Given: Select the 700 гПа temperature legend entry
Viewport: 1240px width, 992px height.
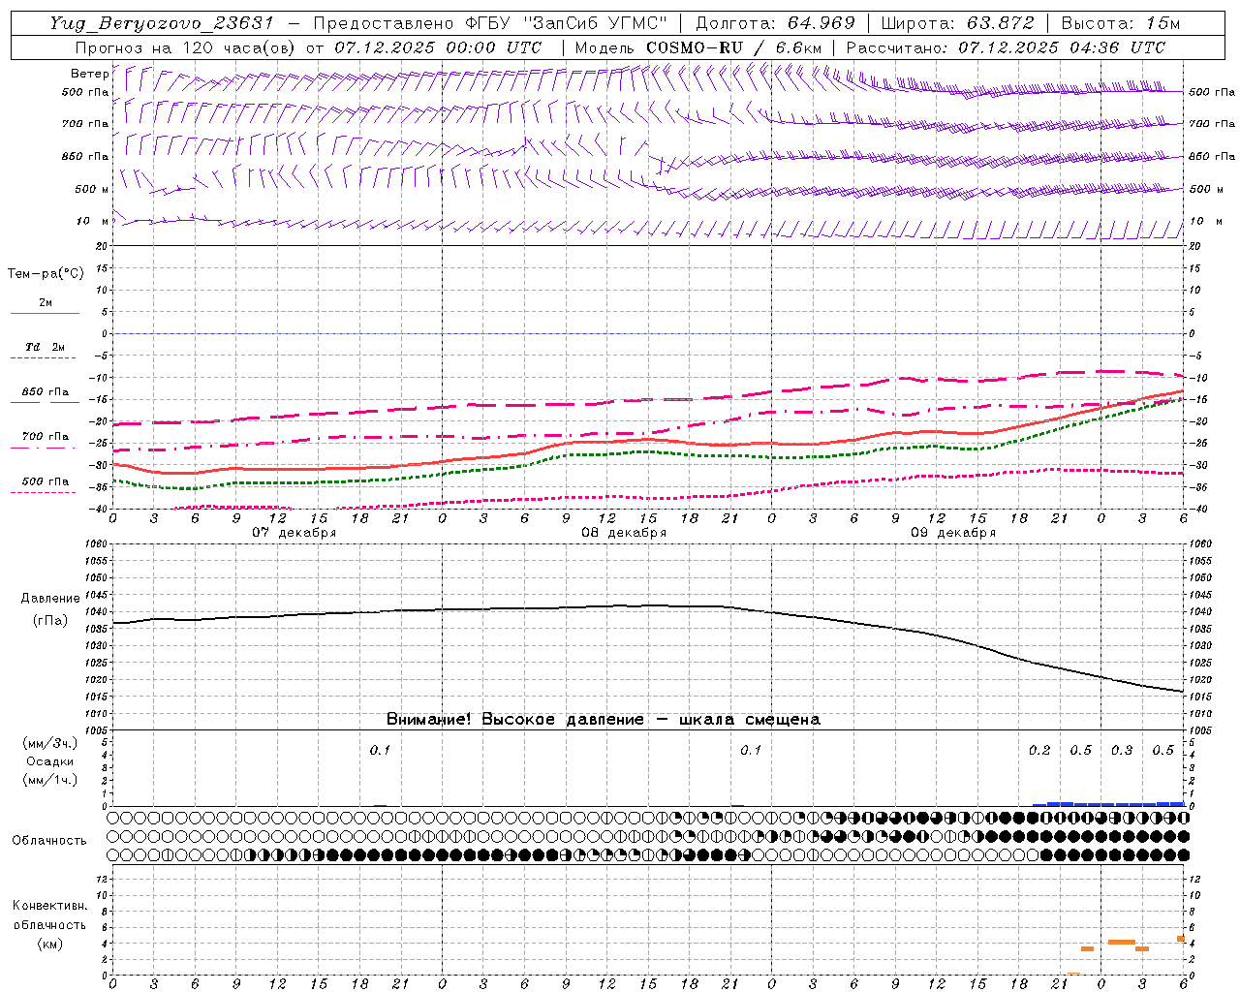Looking at the screenshot, I should tap(45, 437).
